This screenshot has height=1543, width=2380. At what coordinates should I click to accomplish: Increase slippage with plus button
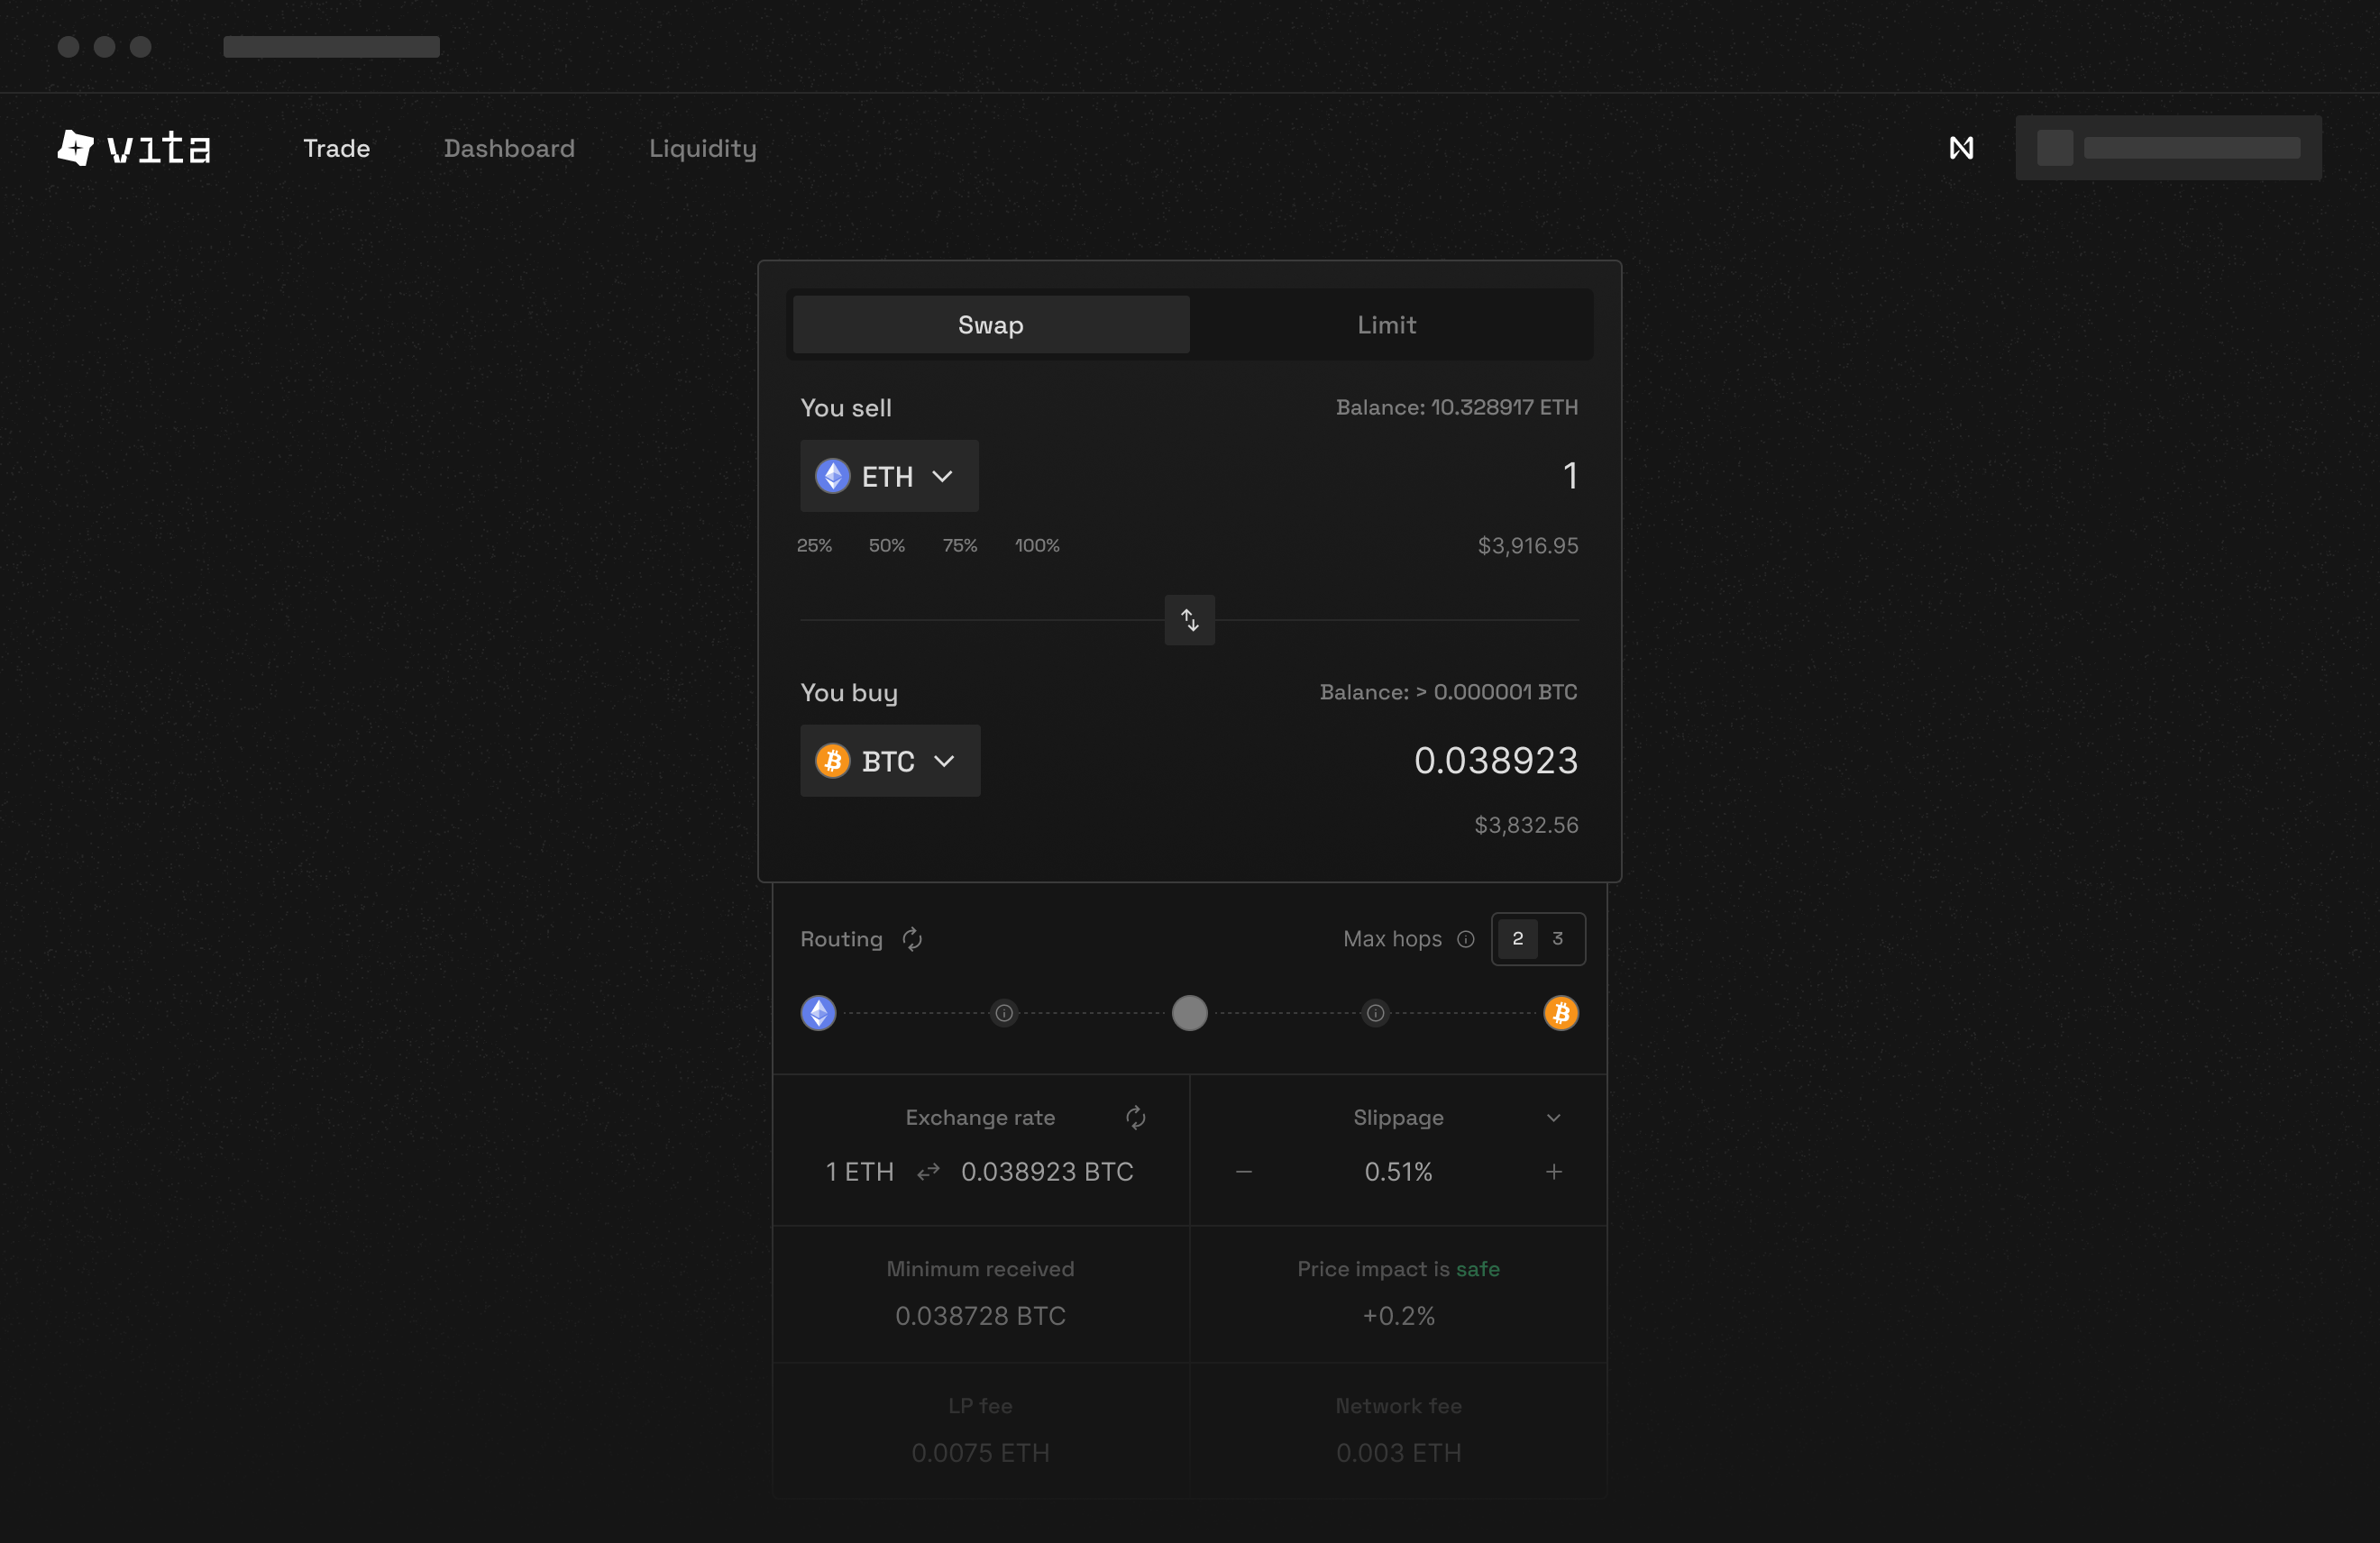click(x=1553, y=1171)
